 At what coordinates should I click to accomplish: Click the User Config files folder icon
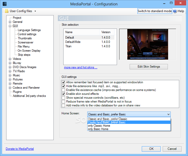pyautogui.click(x=7, y=11)
